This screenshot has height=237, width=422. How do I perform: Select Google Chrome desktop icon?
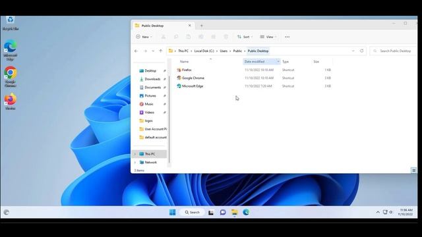pos(11,77)
